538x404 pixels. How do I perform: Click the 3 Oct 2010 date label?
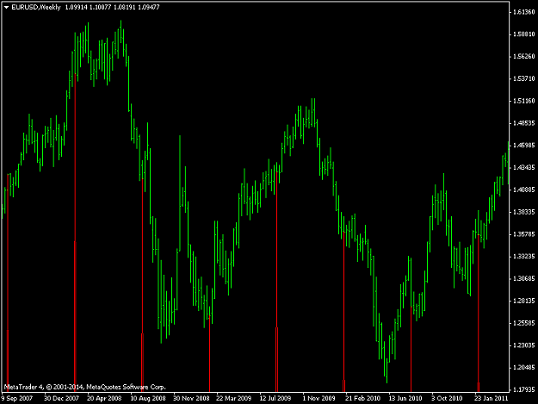tap(447, 398)
